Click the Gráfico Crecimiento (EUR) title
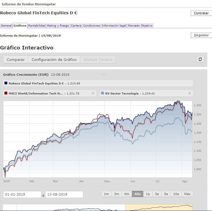212x211 pixels. [26, 75]
